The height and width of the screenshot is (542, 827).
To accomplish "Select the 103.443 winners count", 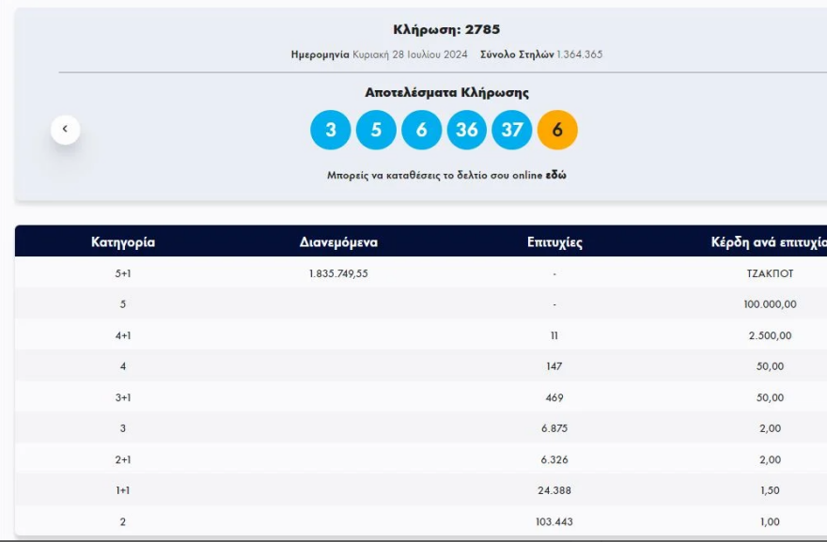I will 554,521.
